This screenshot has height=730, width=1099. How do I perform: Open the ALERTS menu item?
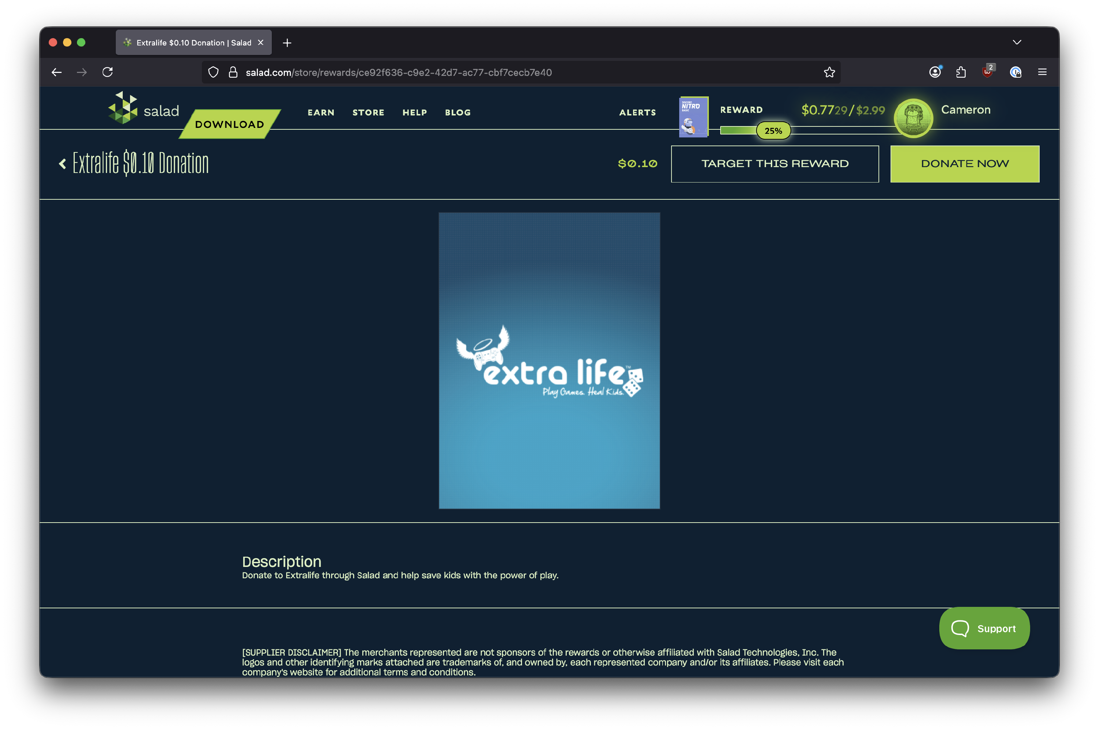point(637,113)
